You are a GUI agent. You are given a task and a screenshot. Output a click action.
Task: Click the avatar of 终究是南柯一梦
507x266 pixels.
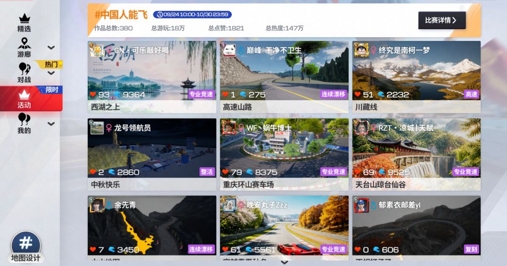pyautogui.click(x=361, y=50)
